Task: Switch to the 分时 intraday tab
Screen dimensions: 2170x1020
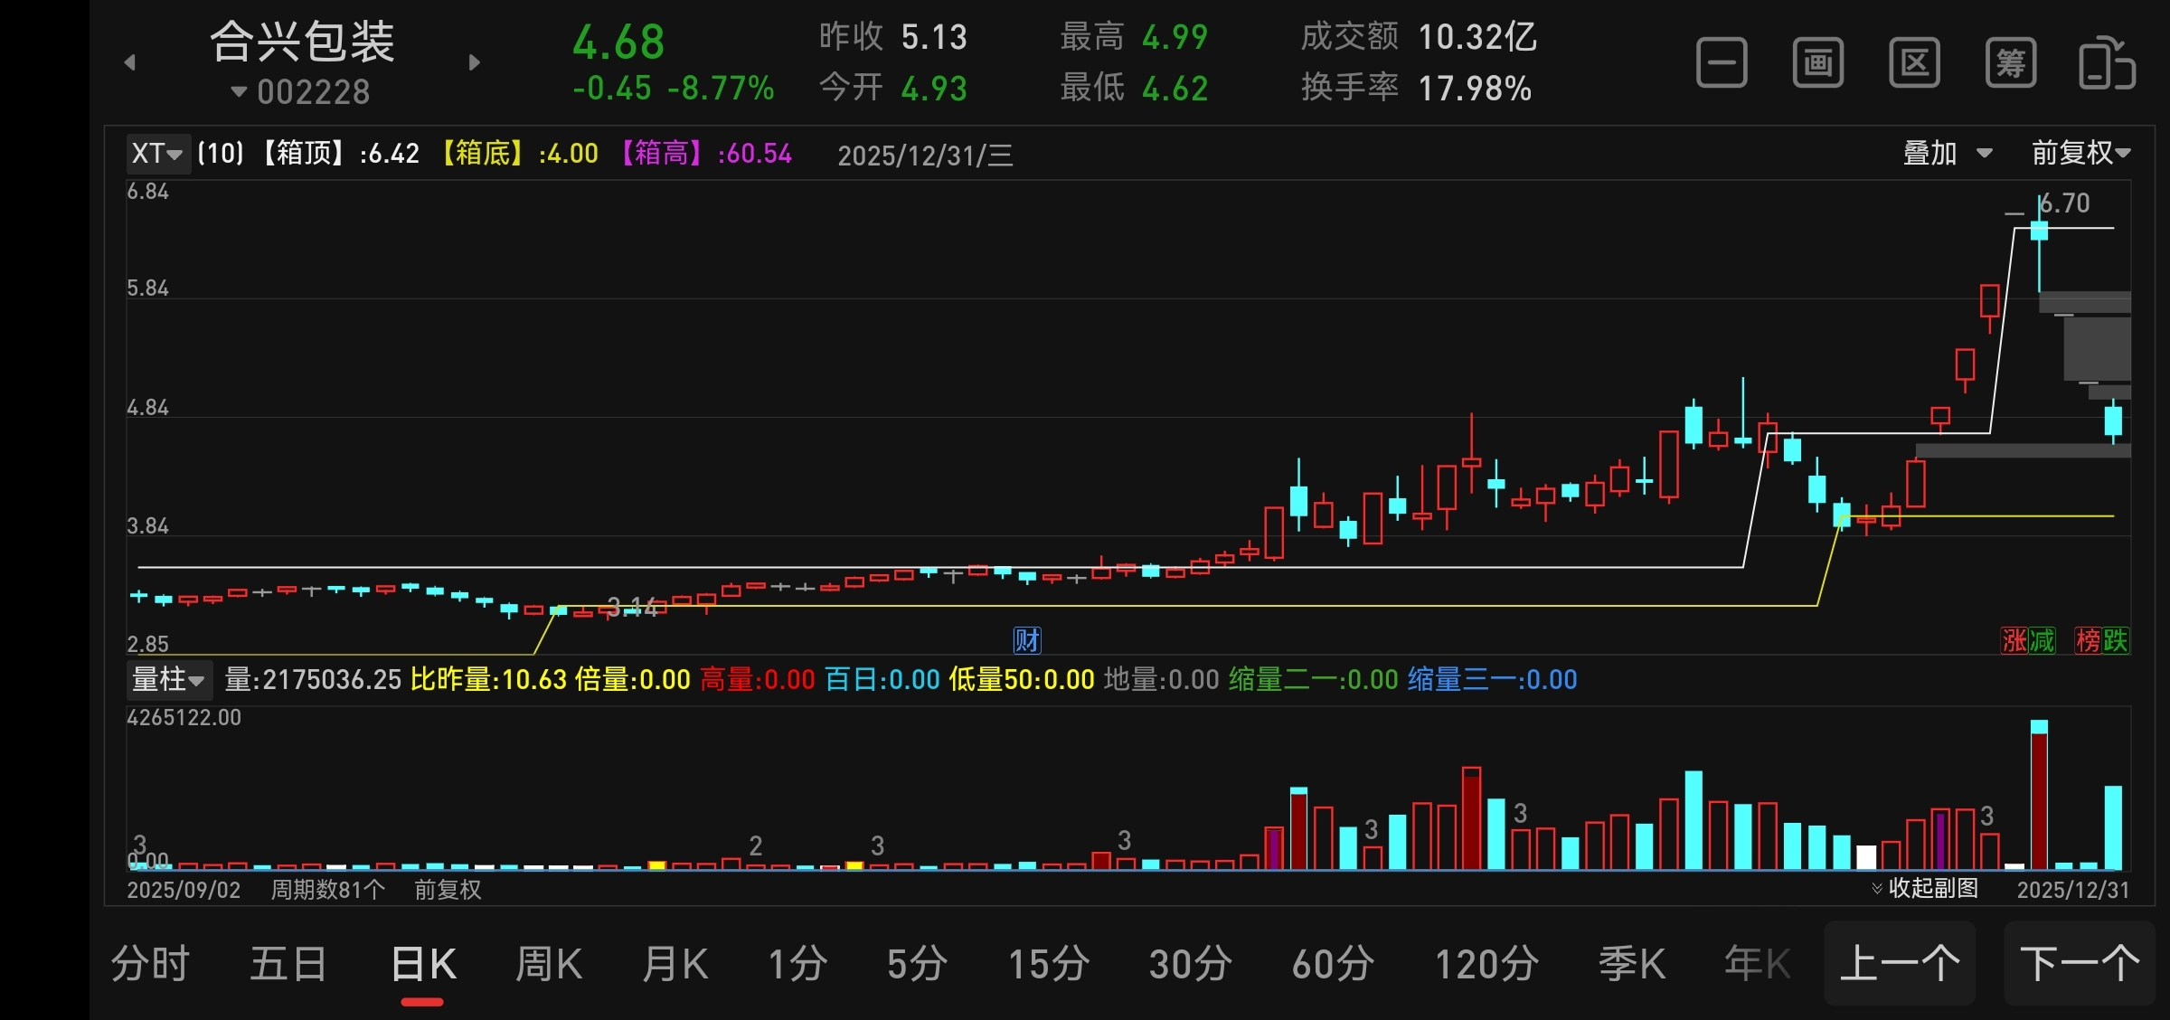Action: (x=150, y=964)
